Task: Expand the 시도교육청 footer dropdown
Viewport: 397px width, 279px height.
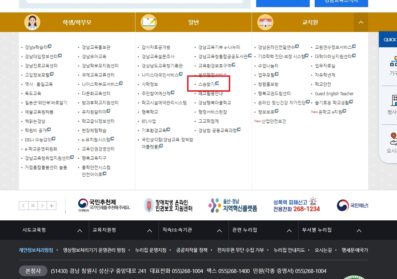Action: 54,230
